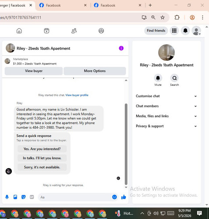Open a new browser tab
The height and width of the screenshot is (219, 209).
(x=150, y=5)
